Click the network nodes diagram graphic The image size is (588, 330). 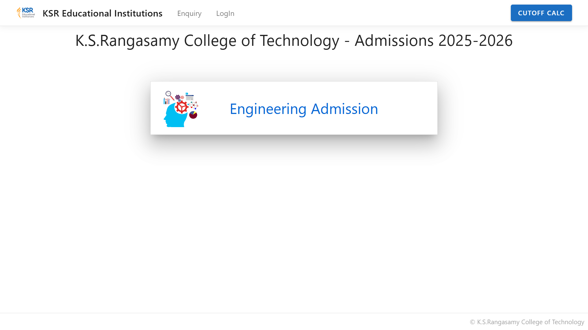tap(193, 105)
